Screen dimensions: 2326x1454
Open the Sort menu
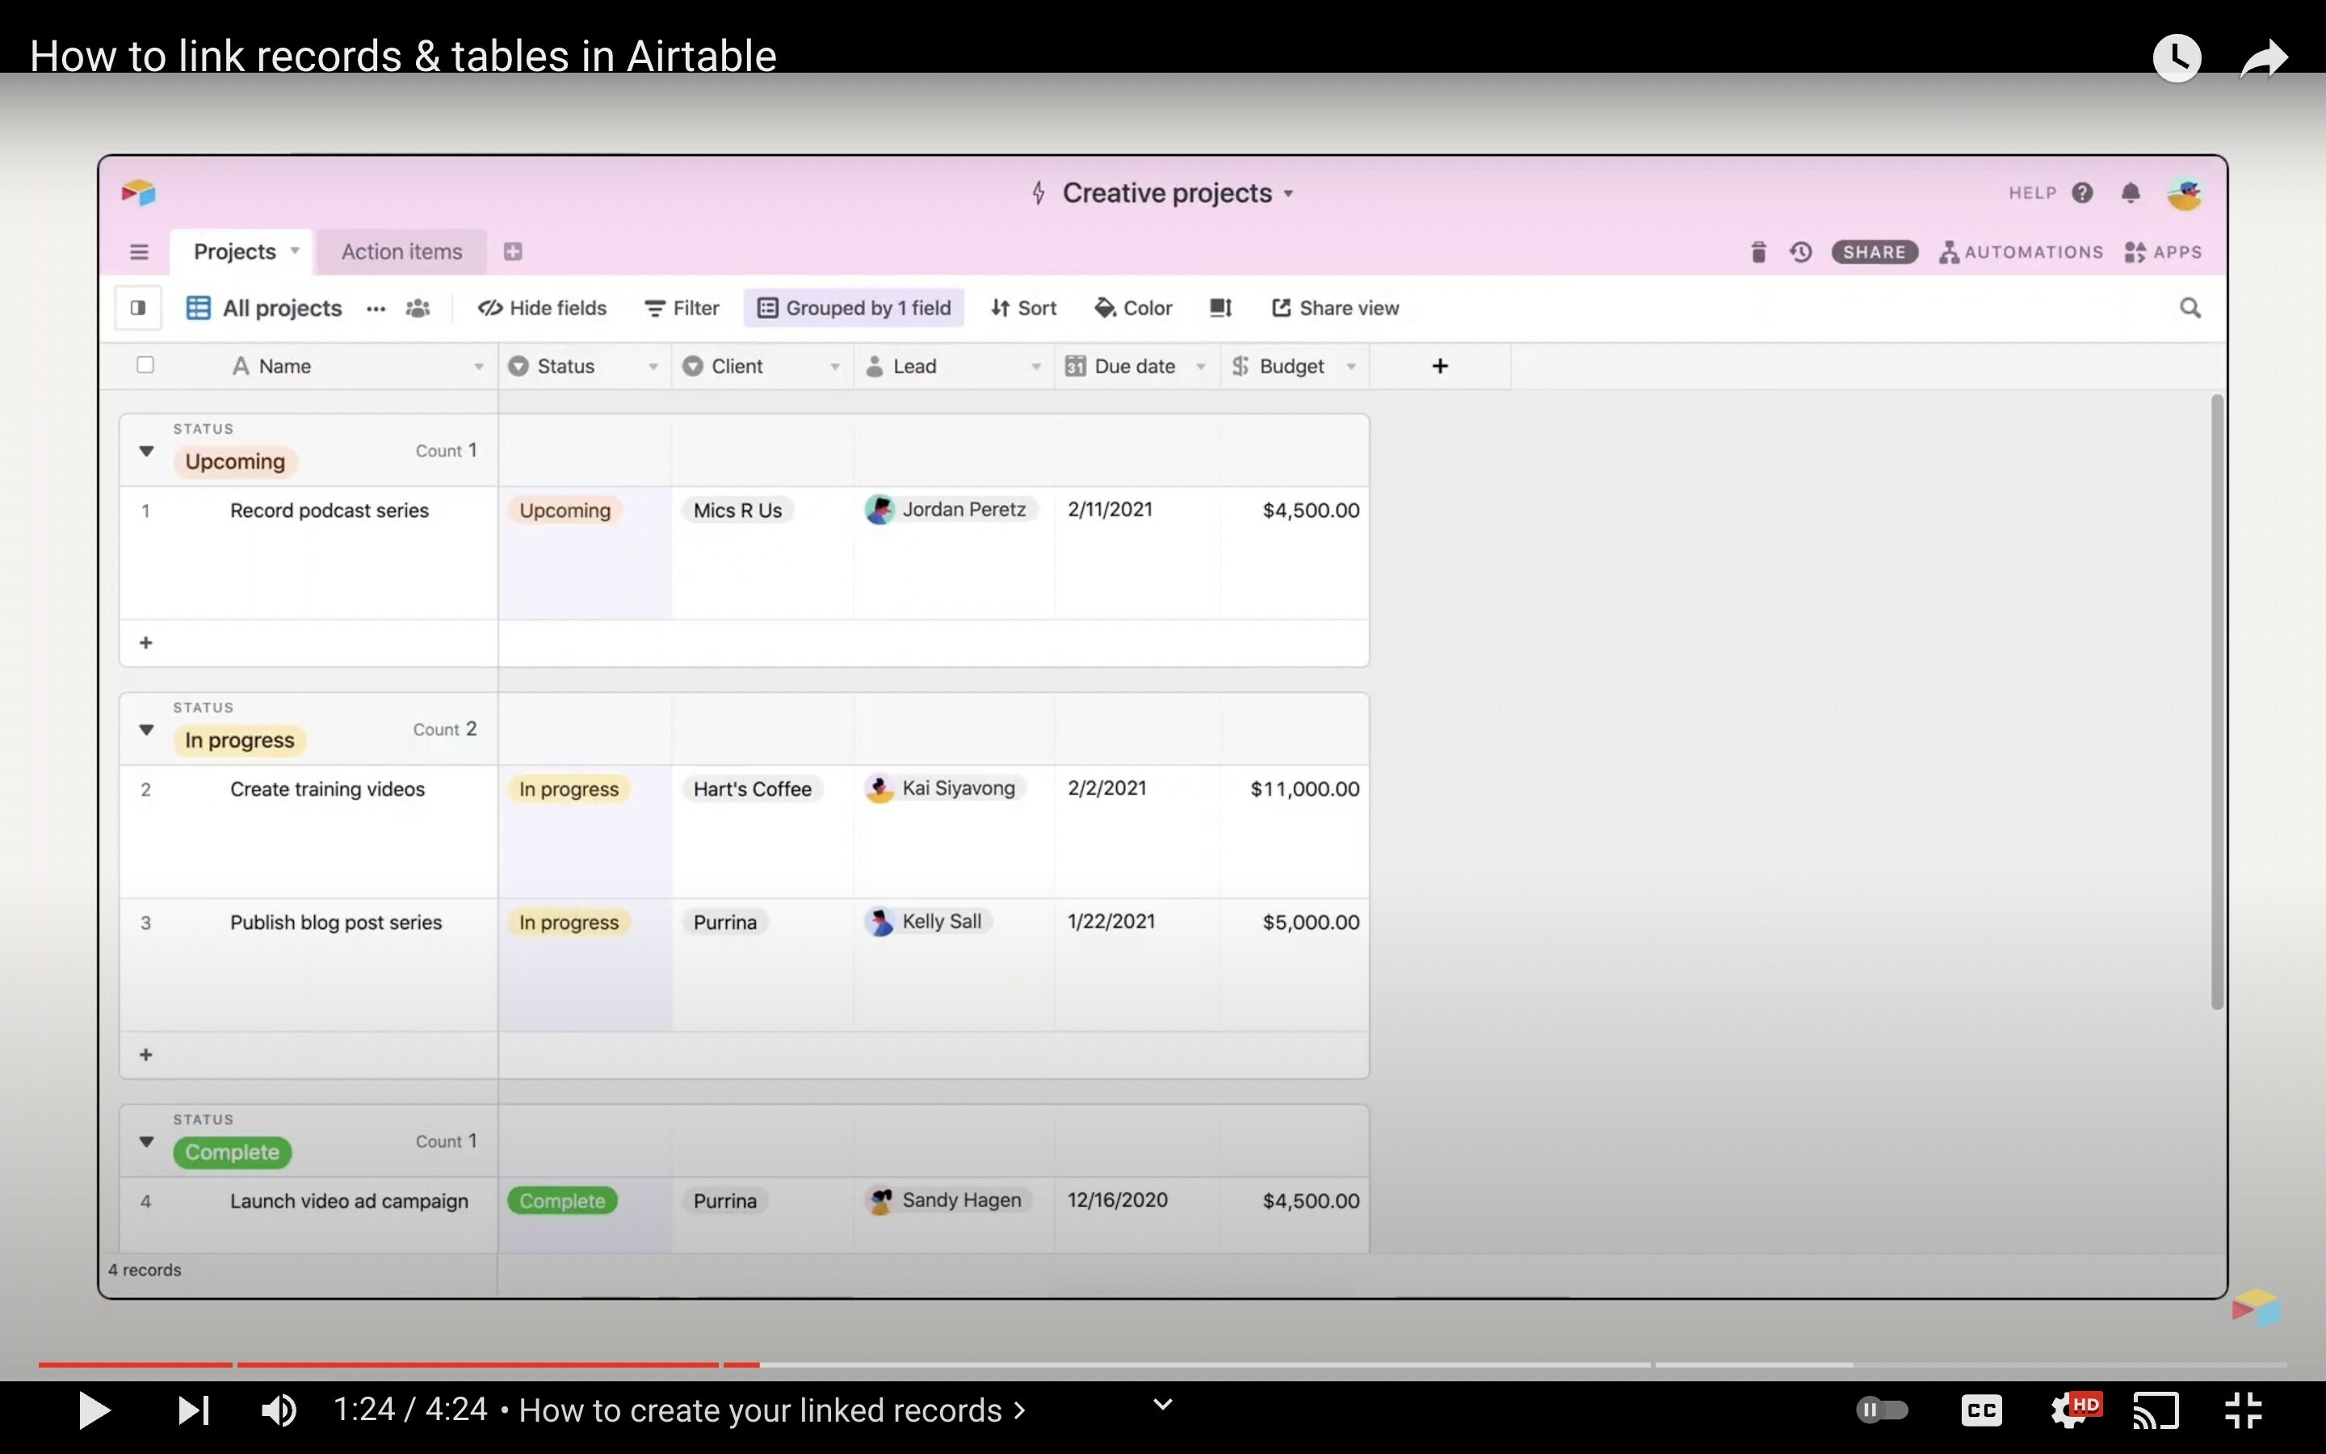pos(1023,308)
